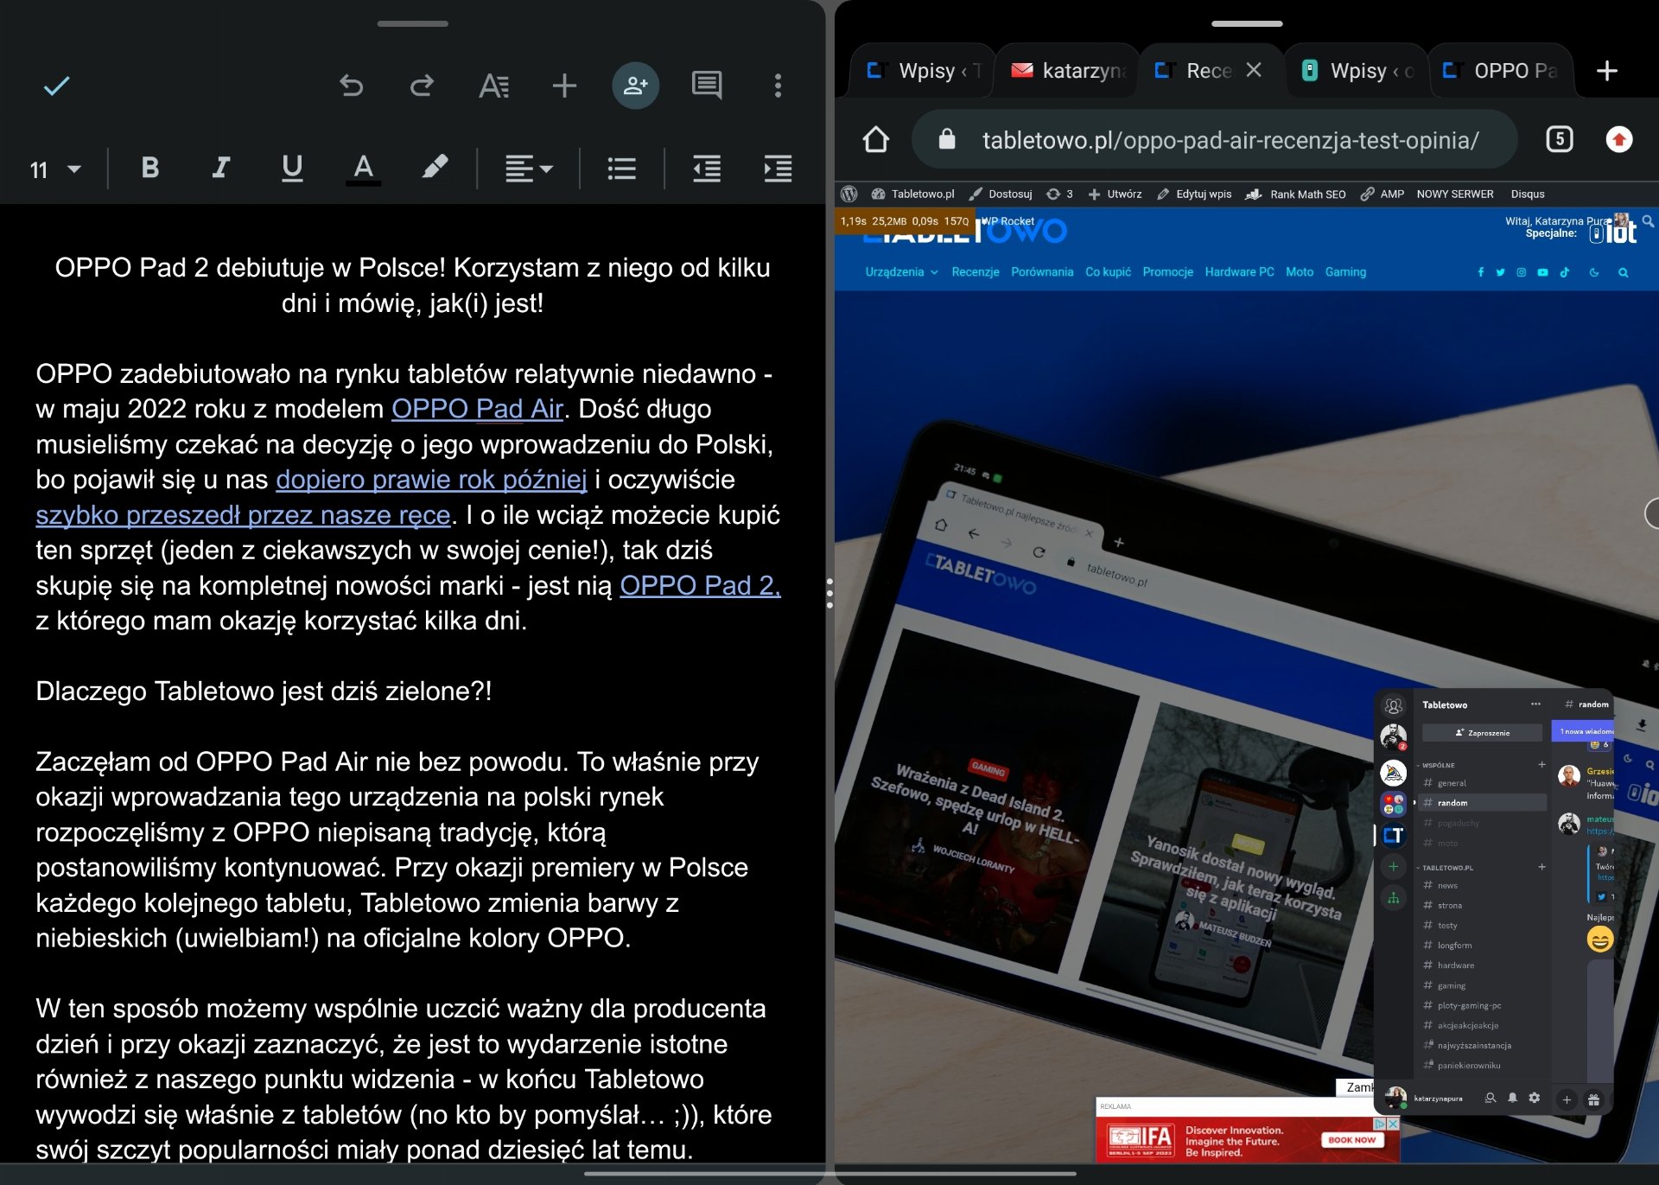
Task: Open font size 11 dropdown
Action: tap(55, 169)
